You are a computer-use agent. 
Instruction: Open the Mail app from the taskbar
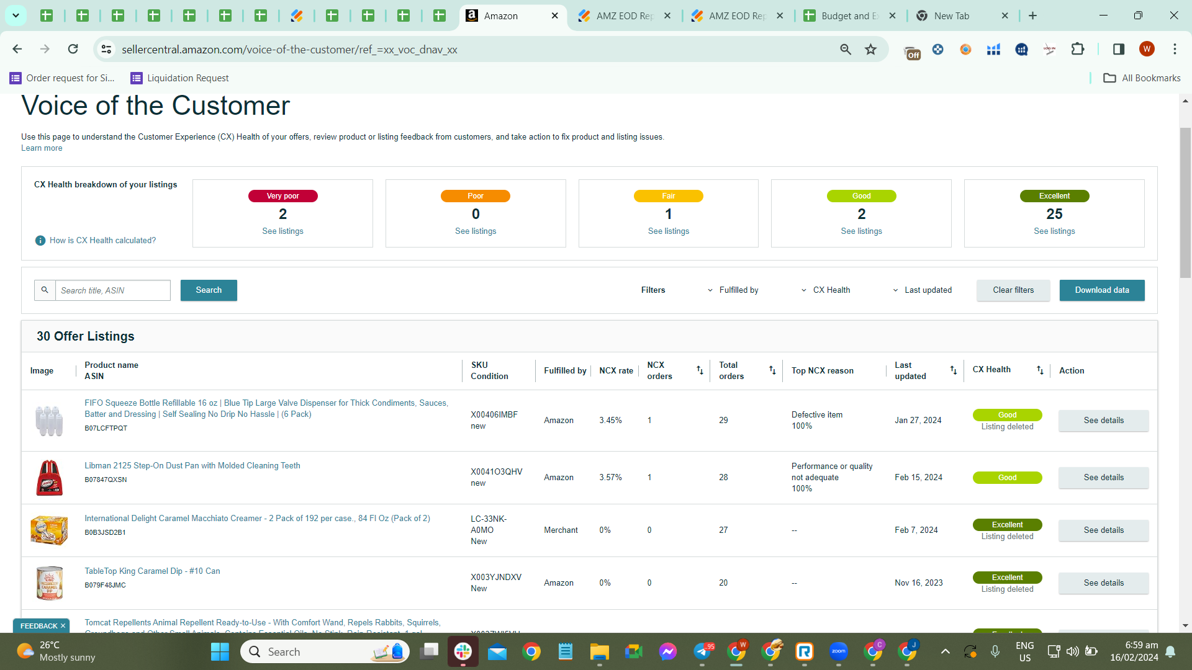pos(497,651)
